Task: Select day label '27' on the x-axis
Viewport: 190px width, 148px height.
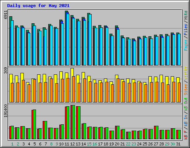Action: pyautogui.click(x=156, y=144)
